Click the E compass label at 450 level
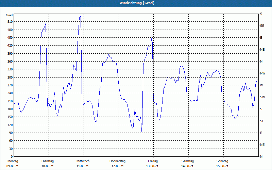Viewport: 272px width, 170px height. (x=261, y=38)
